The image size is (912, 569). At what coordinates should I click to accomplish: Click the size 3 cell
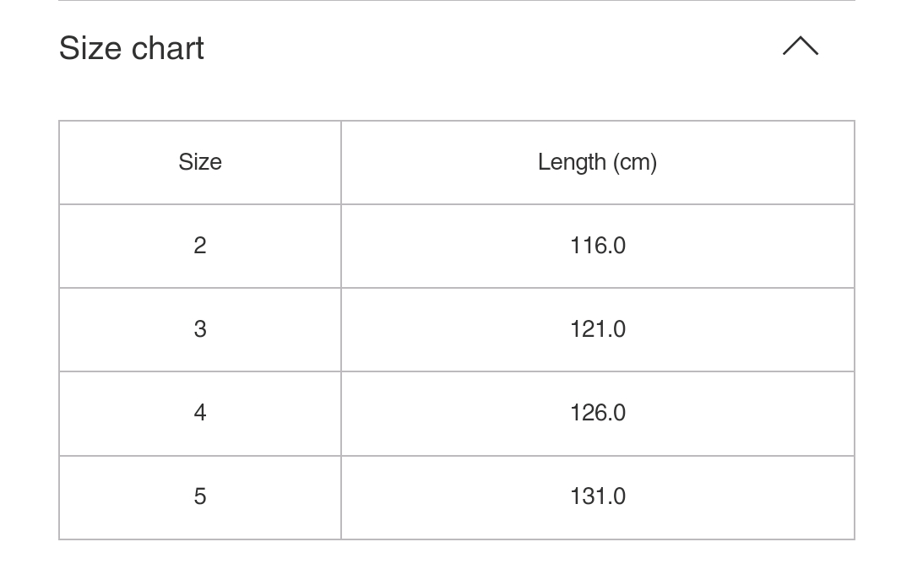[200, 329]
